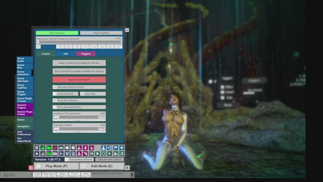Open the Scene Animation side tab
Image resolution: width=323 pixels, height=182 pixels.
pos(24,73)
